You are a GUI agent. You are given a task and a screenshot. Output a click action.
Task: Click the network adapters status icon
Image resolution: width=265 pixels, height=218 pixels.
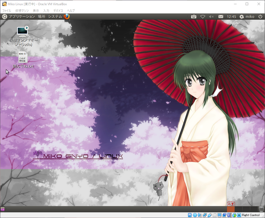[x=205, y=215]
